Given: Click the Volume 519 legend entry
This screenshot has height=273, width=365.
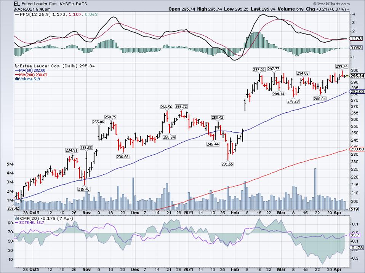Looking at the screenshot, I should (x=30, y=79).
